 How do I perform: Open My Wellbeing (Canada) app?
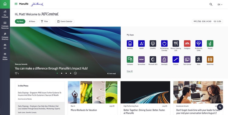[164, 44]
